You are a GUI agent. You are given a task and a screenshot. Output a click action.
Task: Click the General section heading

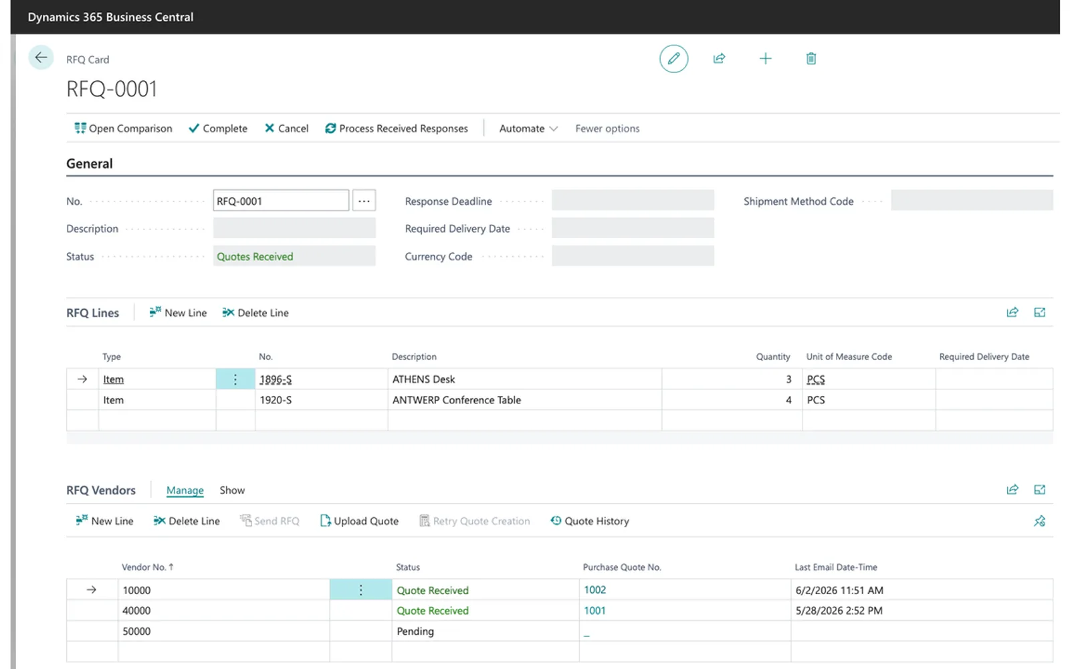point(89,164)
